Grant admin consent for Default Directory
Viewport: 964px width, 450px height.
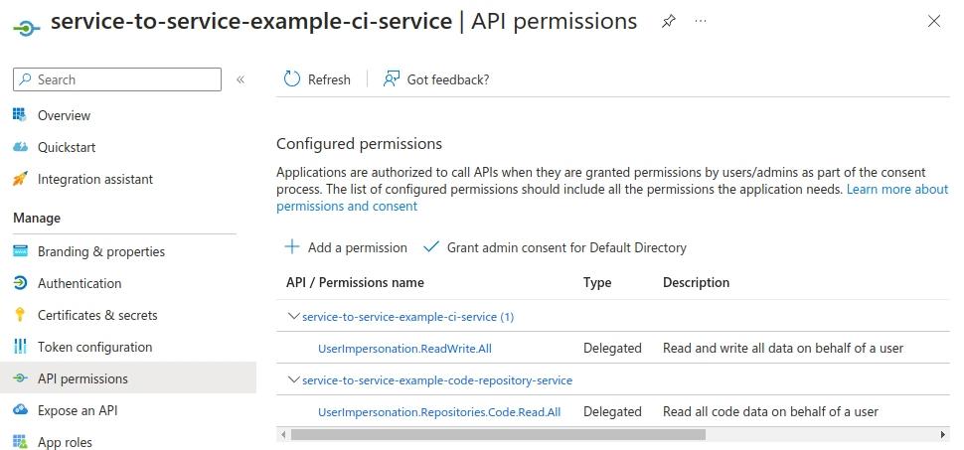point(555,247)
